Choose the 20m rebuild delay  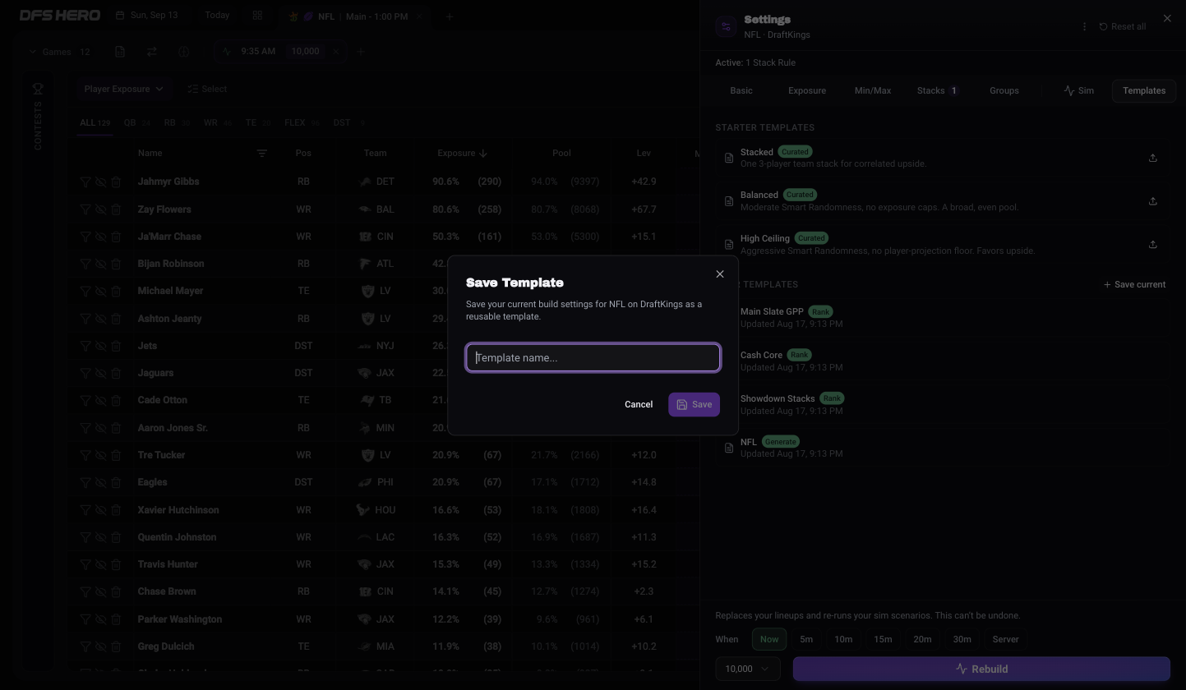tap(922, 639)
